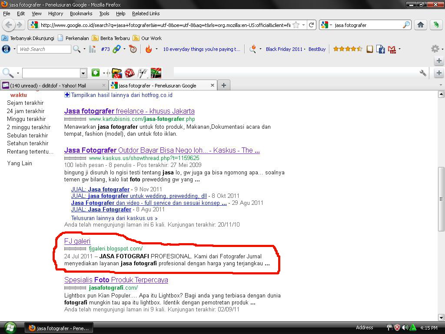Select the Firefox taskbar button
This screenshot has width=445, height=334.
(59, 328)
